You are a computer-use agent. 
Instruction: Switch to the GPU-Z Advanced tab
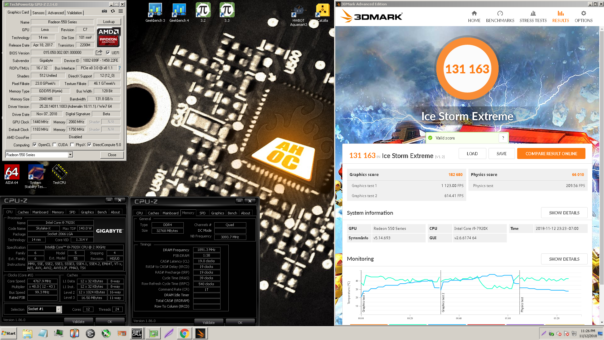tap(56, 13)
